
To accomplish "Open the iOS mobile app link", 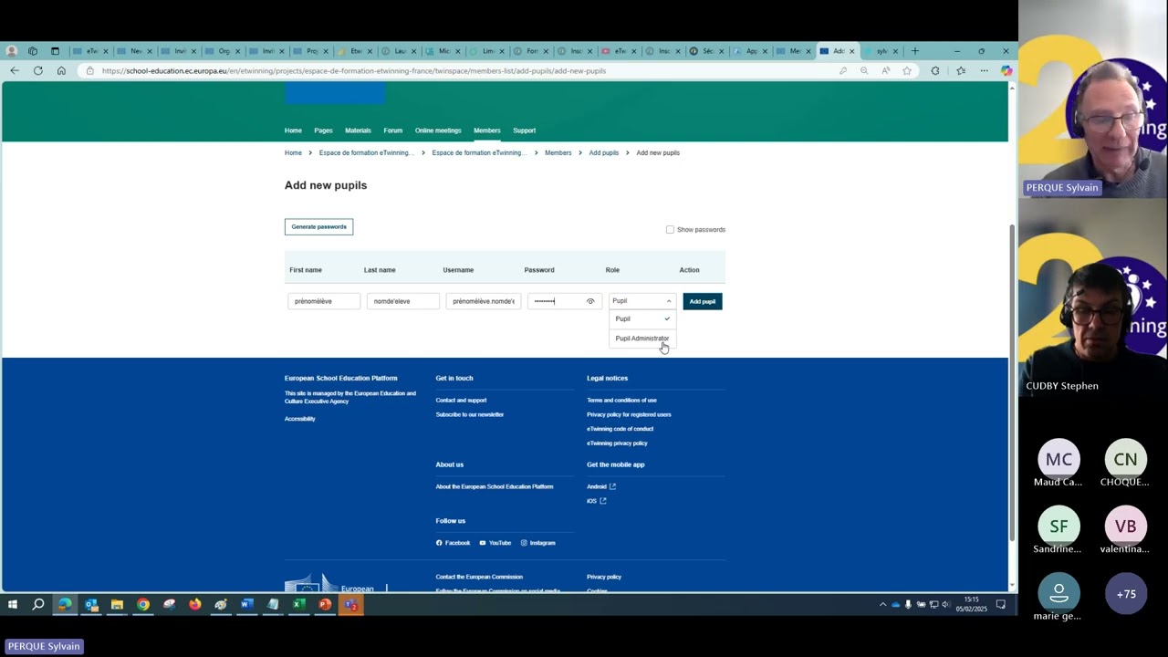I will 596,501.
